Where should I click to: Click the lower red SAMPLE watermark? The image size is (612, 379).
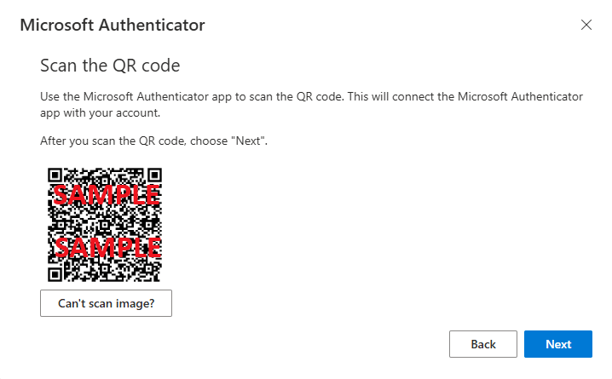tap(106, 248)
